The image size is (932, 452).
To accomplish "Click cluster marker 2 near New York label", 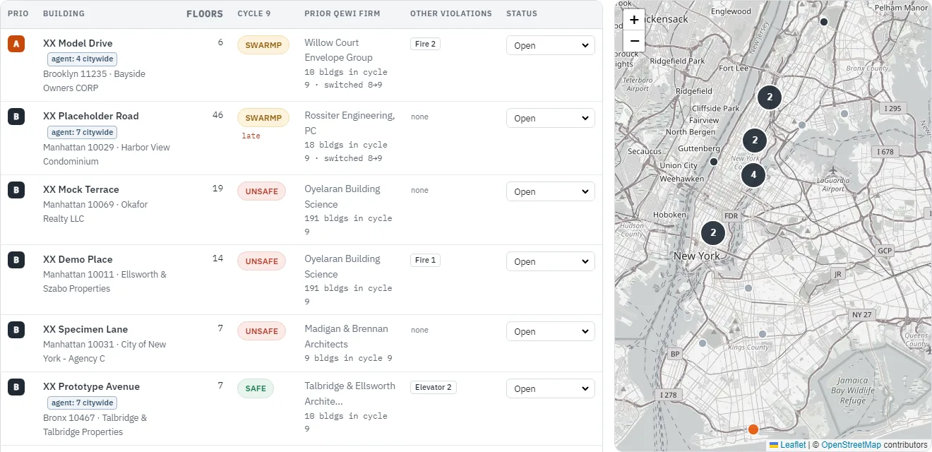I will pos(713,232).
